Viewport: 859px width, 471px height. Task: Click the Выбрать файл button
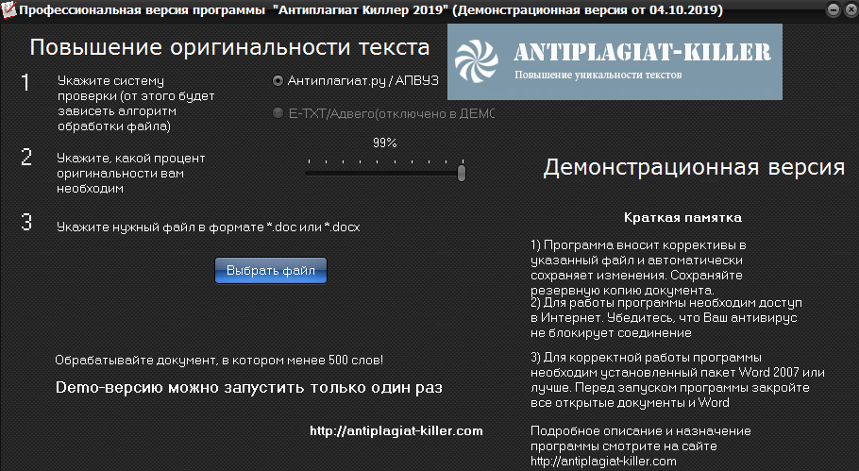pos(271,271)
